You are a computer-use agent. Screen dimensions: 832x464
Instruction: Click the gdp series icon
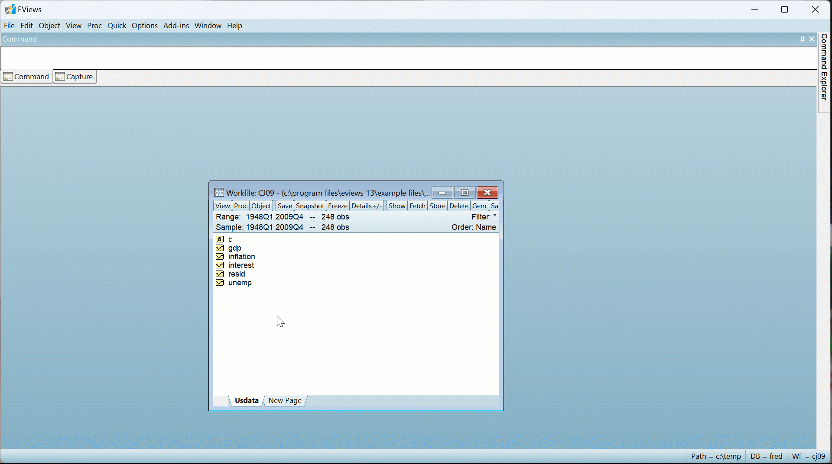(220, 248)
